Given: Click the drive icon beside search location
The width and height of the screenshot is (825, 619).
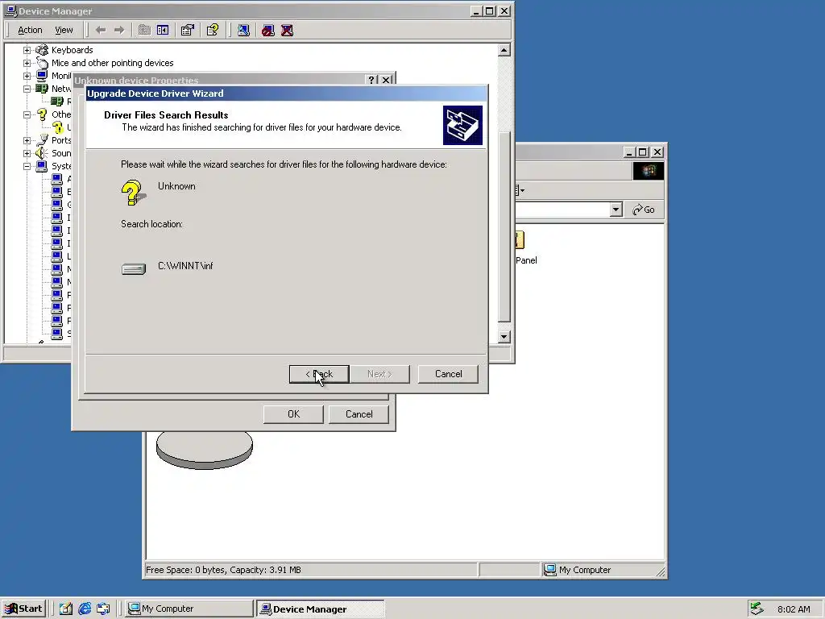Looking at the screenshot, I should pos(134,269).
